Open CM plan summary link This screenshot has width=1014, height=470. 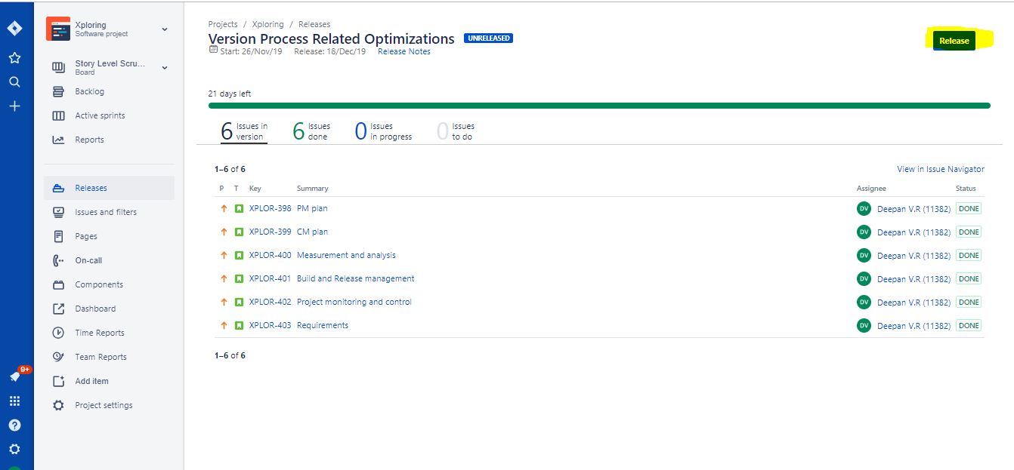[x=312, y=232]
